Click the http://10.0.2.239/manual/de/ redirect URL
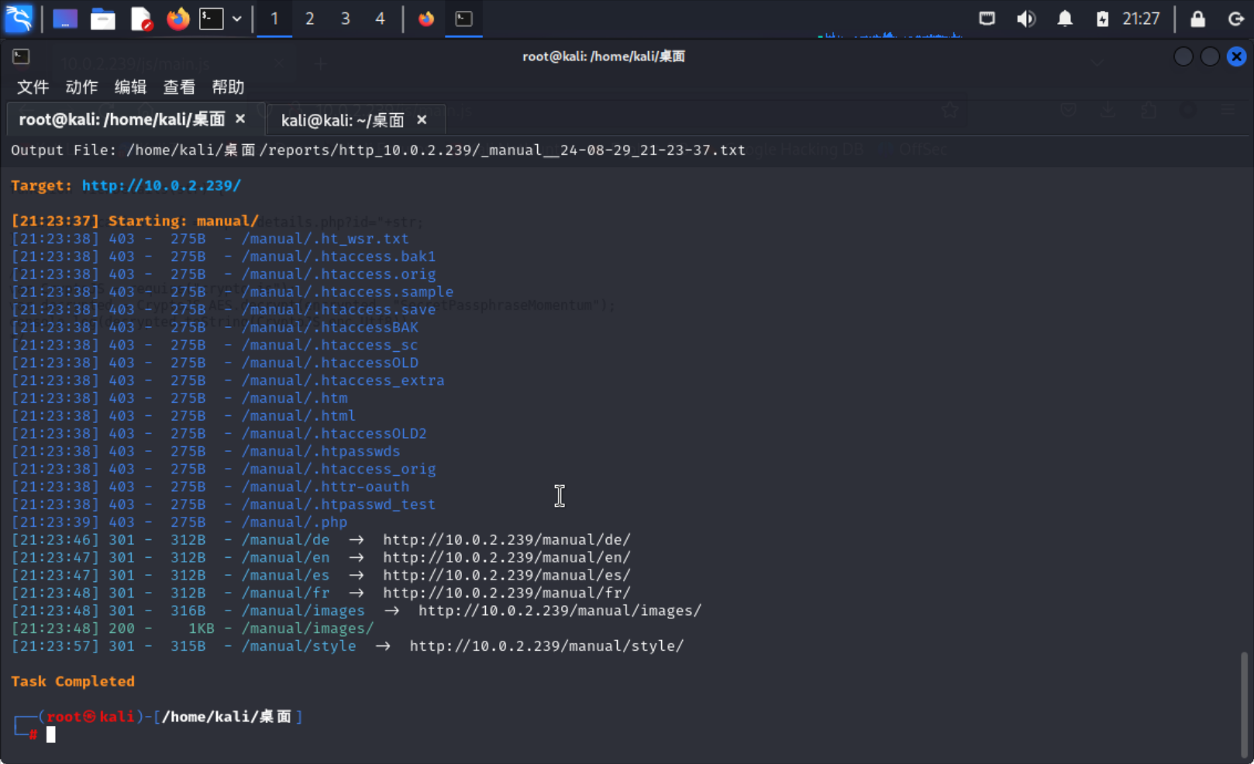The image size is (1254, 764). click(507, 539)
